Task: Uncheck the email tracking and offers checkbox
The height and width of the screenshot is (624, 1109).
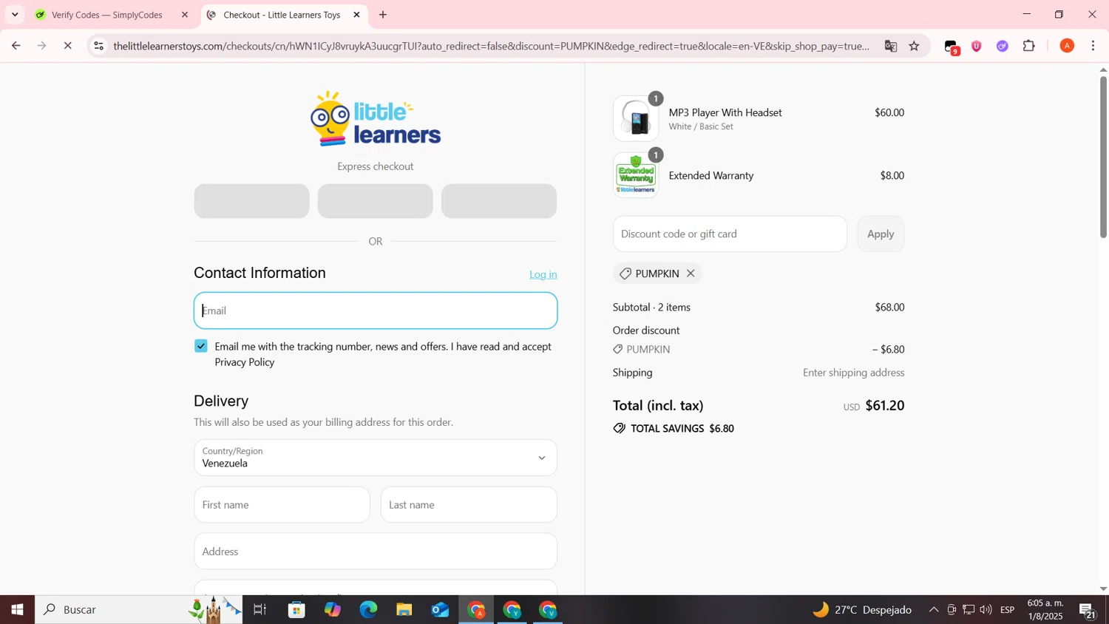Action: pos(201,346)
